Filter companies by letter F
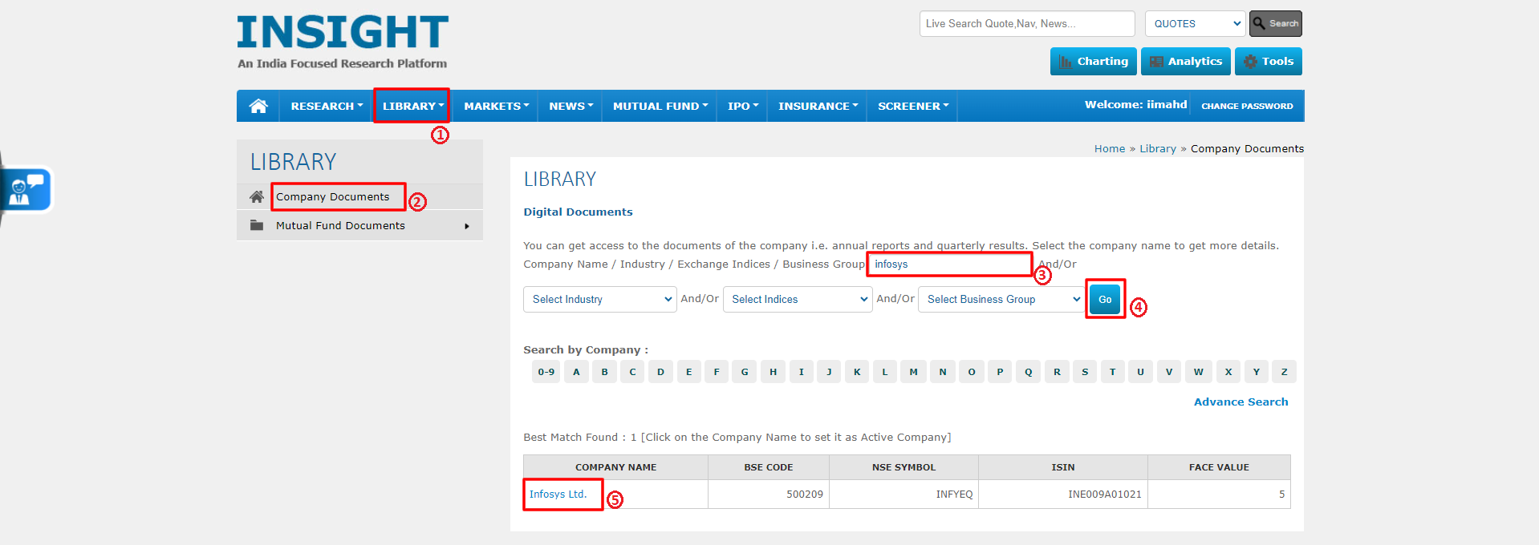The width and height of the screenshot is (1539, 545). pyautogui.click(x=717, y=372)
